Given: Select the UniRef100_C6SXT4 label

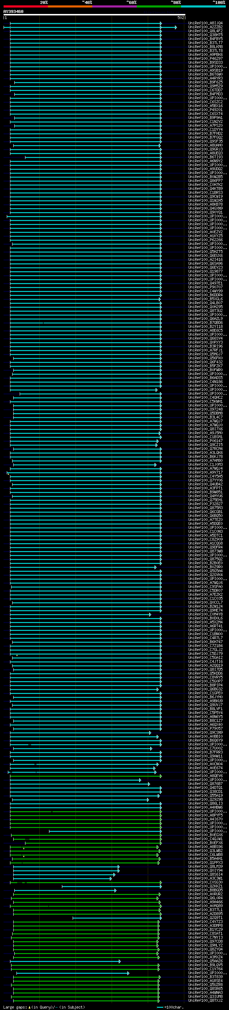Looking at the screenshot, I should (x=205, y=114).
